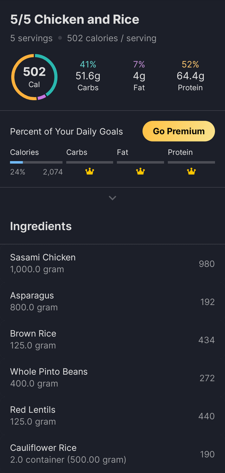Click the 41% Carbs macro stat
The height and width of the screenshot is (473, 225).
[88, 76]
